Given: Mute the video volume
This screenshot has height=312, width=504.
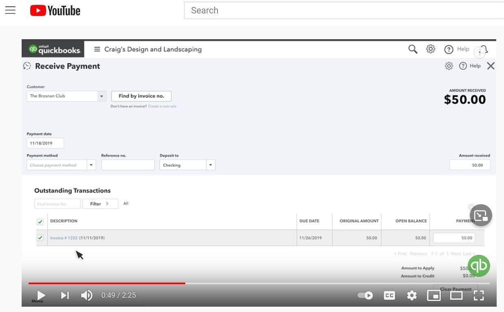Looking at the screenshot, I should pyautogui.click(x=87, y=295).
